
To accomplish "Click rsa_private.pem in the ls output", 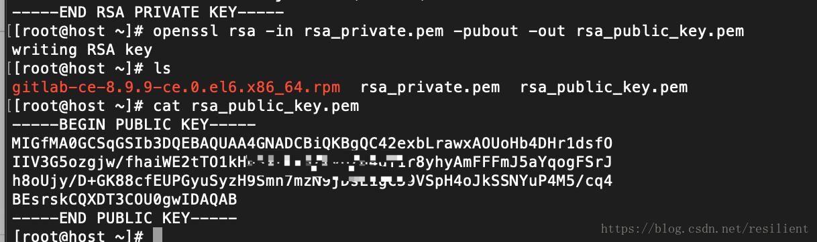I will [x=430, y=87].
